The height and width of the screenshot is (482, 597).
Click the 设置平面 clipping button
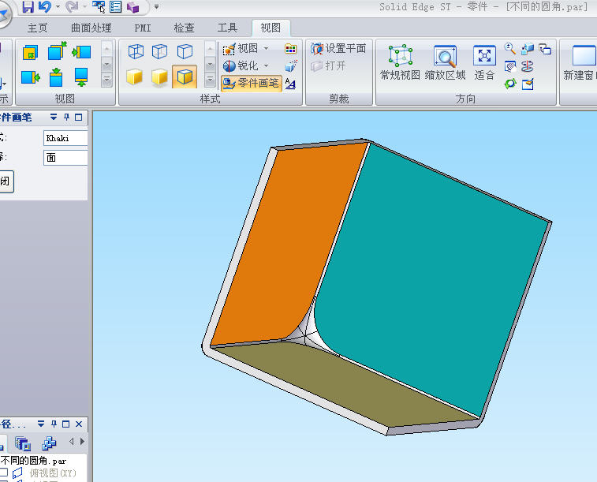click(338, 49)
